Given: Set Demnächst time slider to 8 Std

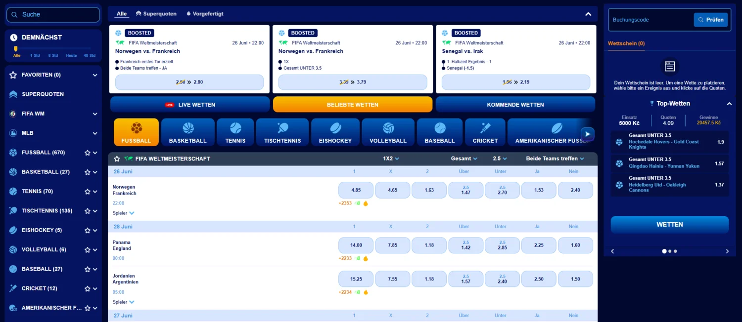Looking at the screenshot, I should point(53,55).
